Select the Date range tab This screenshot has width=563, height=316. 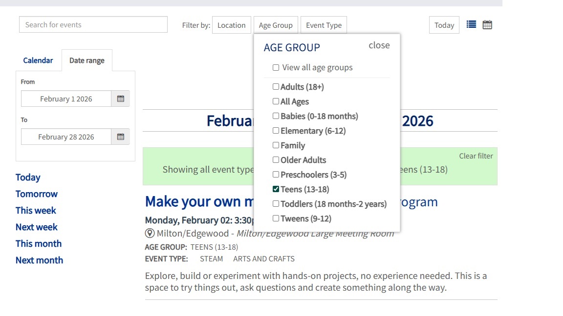(87, 60)
